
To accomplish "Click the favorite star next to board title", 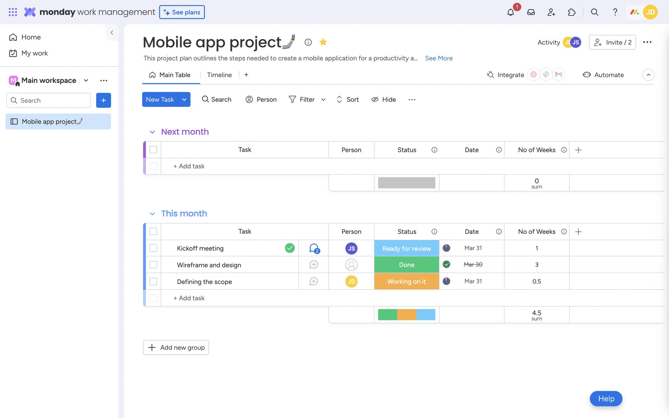I will (x=323, y=42).
